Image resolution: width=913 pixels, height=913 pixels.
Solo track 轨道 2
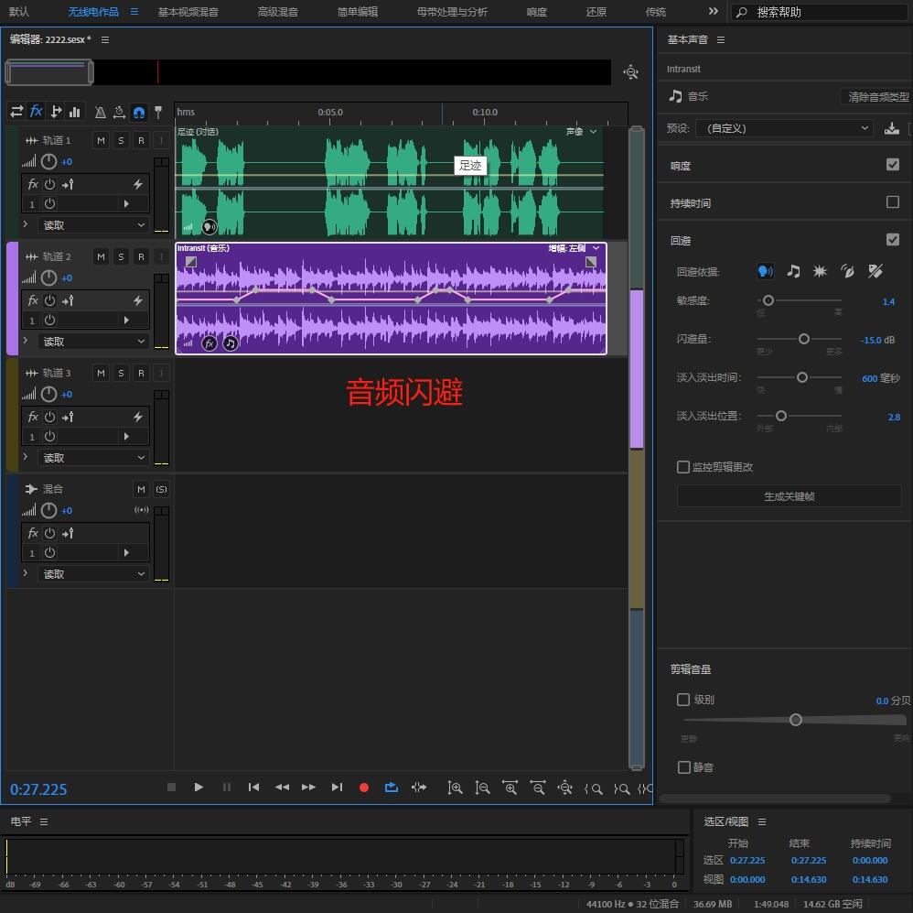(121, 256)
